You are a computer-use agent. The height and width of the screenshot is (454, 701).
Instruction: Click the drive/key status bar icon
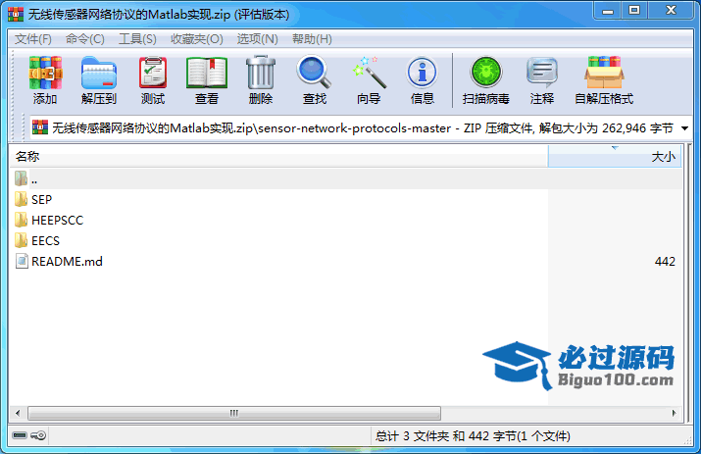pyautogui.click(x=29, y=435)
